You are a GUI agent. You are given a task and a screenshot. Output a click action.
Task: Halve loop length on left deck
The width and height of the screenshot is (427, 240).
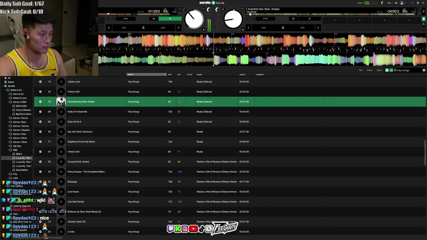(109, 28)
